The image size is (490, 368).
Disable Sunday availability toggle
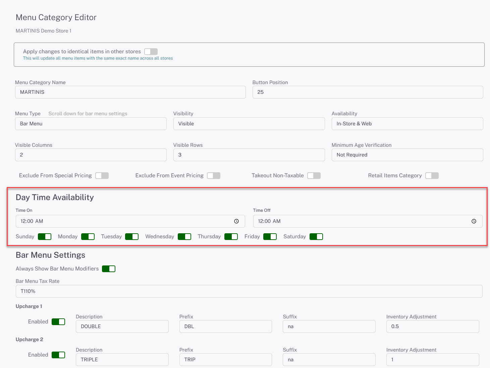pos(45,237)
